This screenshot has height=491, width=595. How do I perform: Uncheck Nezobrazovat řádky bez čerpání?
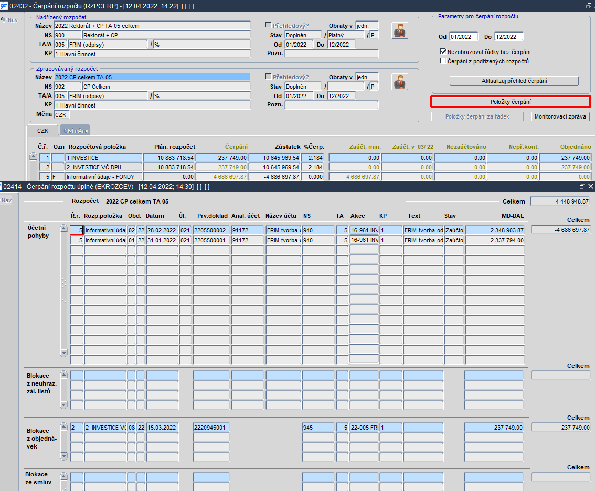pyautogui.click(x=443, y=51)
